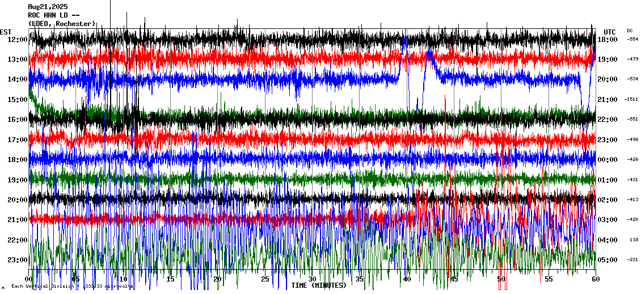
Task: Select the 02:00 UTC time label
Action: 608,200
